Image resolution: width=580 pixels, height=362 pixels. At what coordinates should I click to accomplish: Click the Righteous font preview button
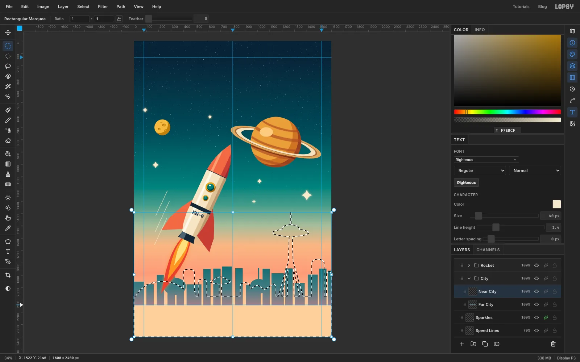click(x=466, y=182)
